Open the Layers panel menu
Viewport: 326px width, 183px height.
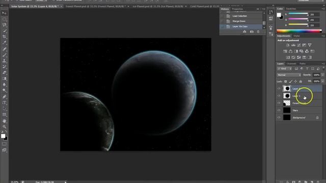coord(323,64)
